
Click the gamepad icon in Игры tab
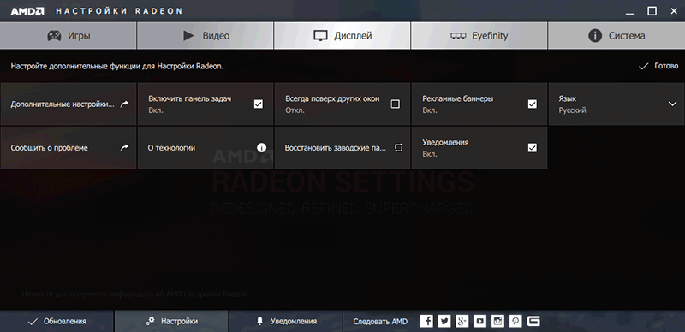(x=54, y=36)
